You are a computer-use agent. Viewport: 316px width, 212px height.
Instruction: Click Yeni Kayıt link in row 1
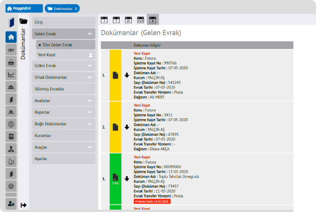pyautogui.click(x=142, y=53)
